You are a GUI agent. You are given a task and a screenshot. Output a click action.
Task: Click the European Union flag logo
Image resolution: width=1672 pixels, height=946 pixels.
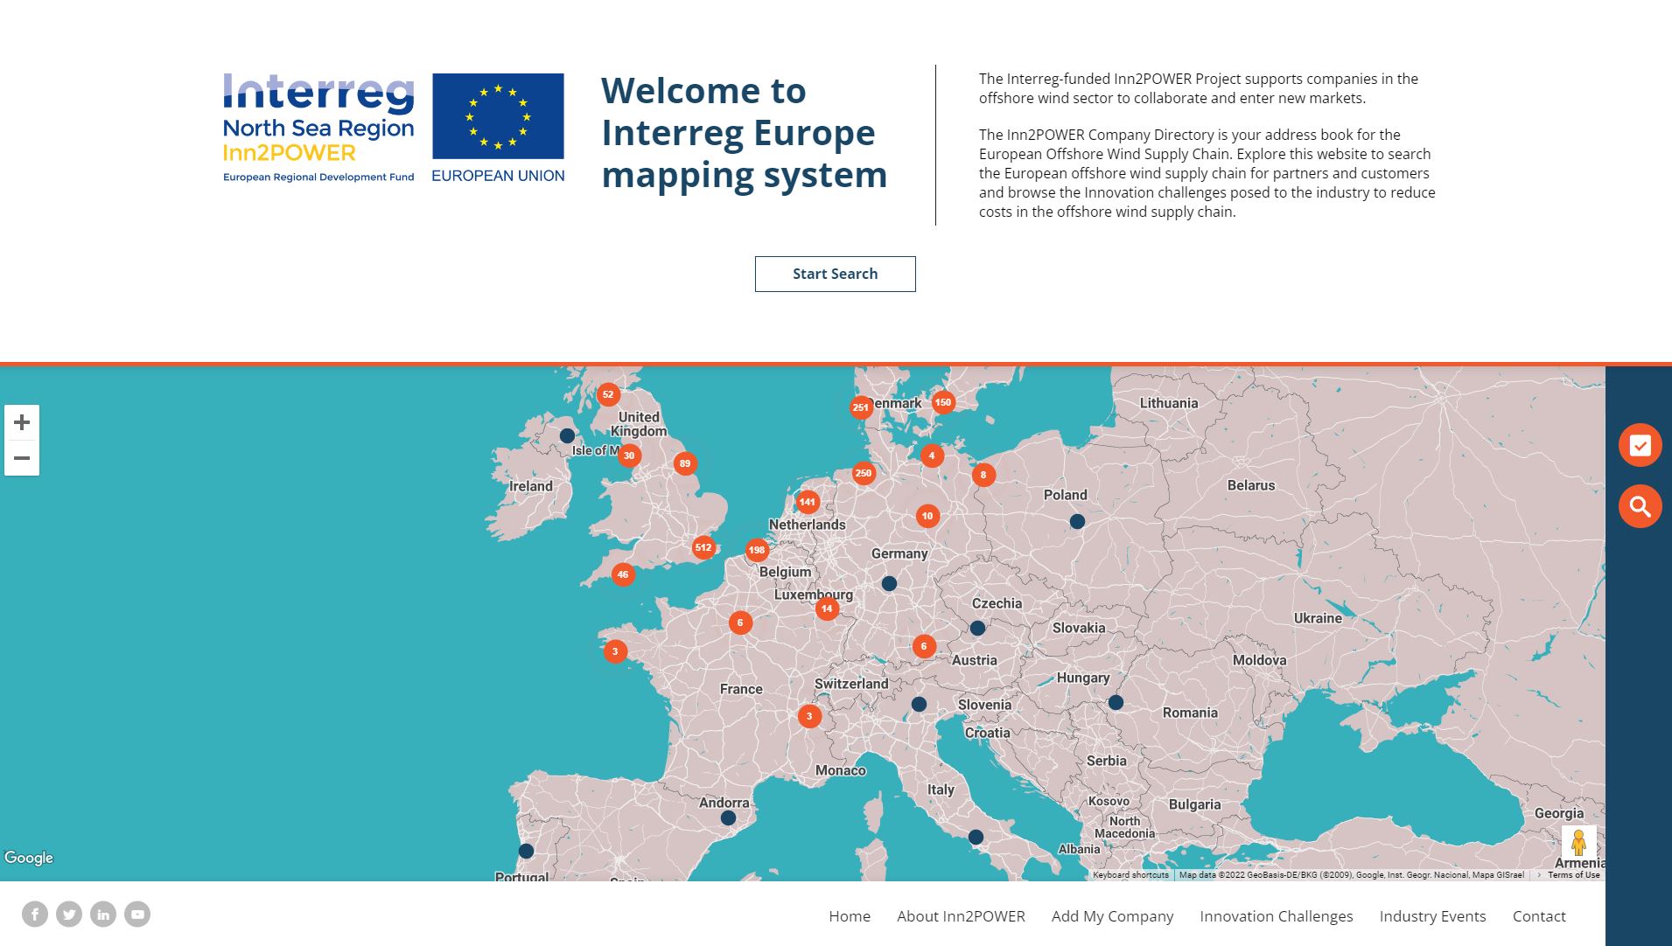click(498, 128)
